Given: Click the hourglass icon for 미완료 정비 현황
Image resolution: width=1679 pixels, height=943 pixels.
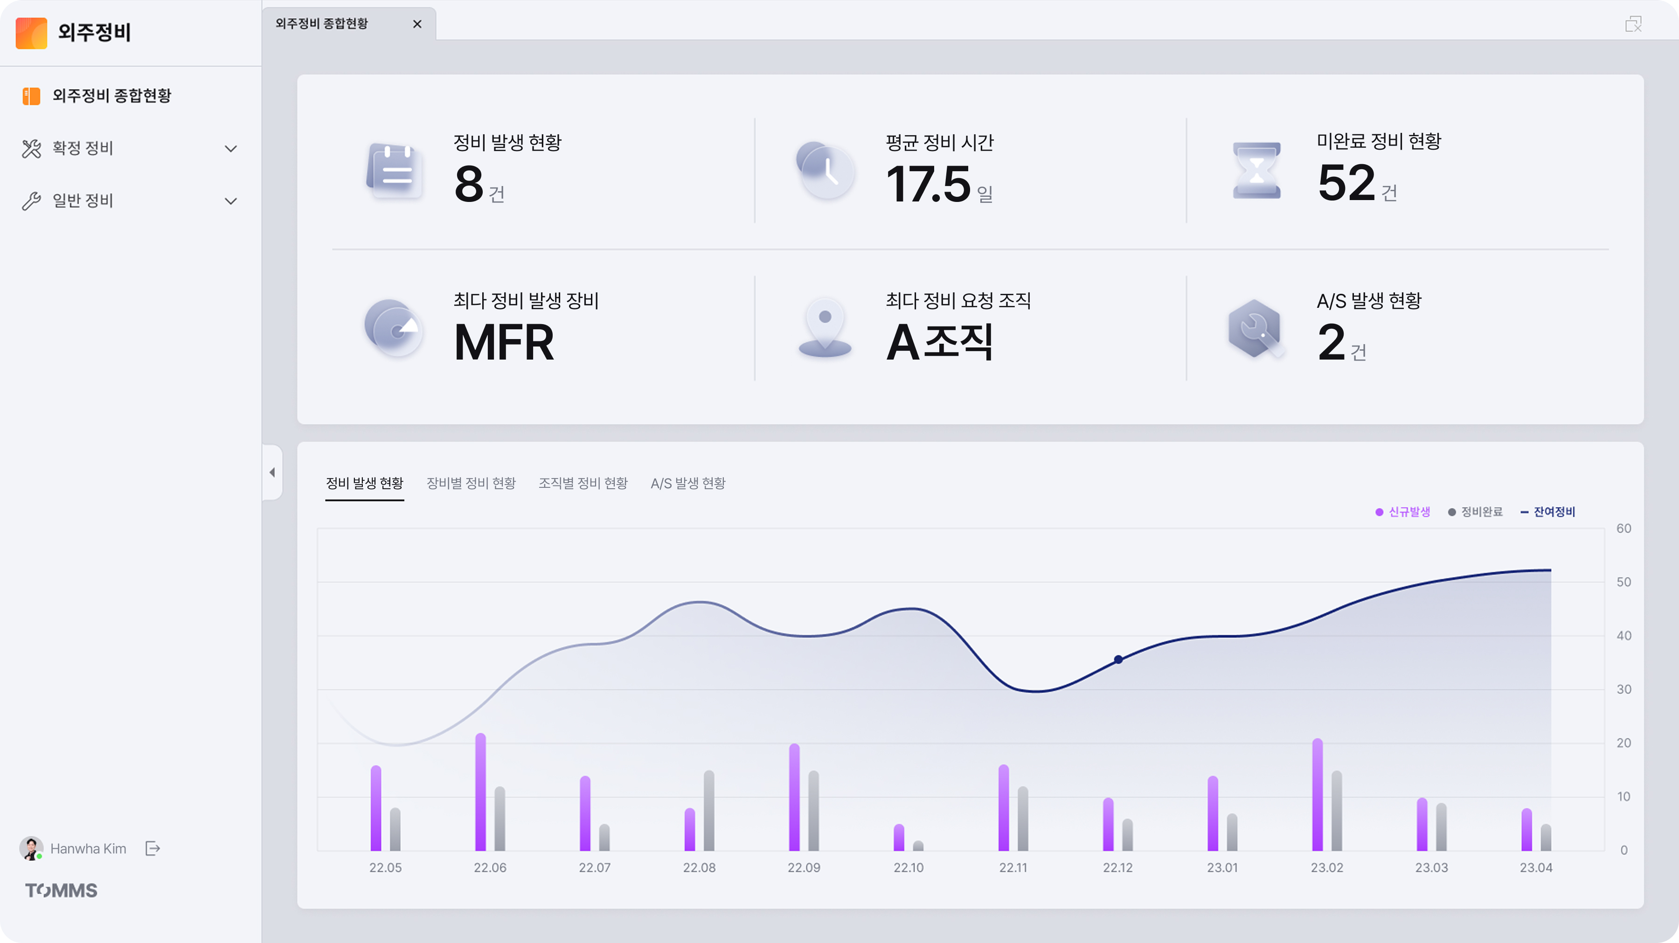Looking at the screenshot, I should (x=1256, y=171).
